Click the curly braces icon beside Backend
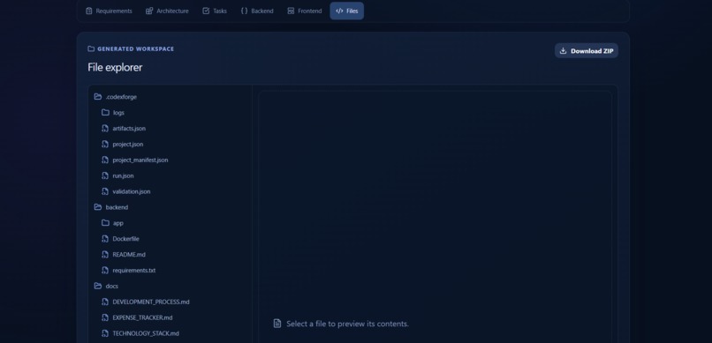This screenshot has width=712, height=343. point(244,11)
